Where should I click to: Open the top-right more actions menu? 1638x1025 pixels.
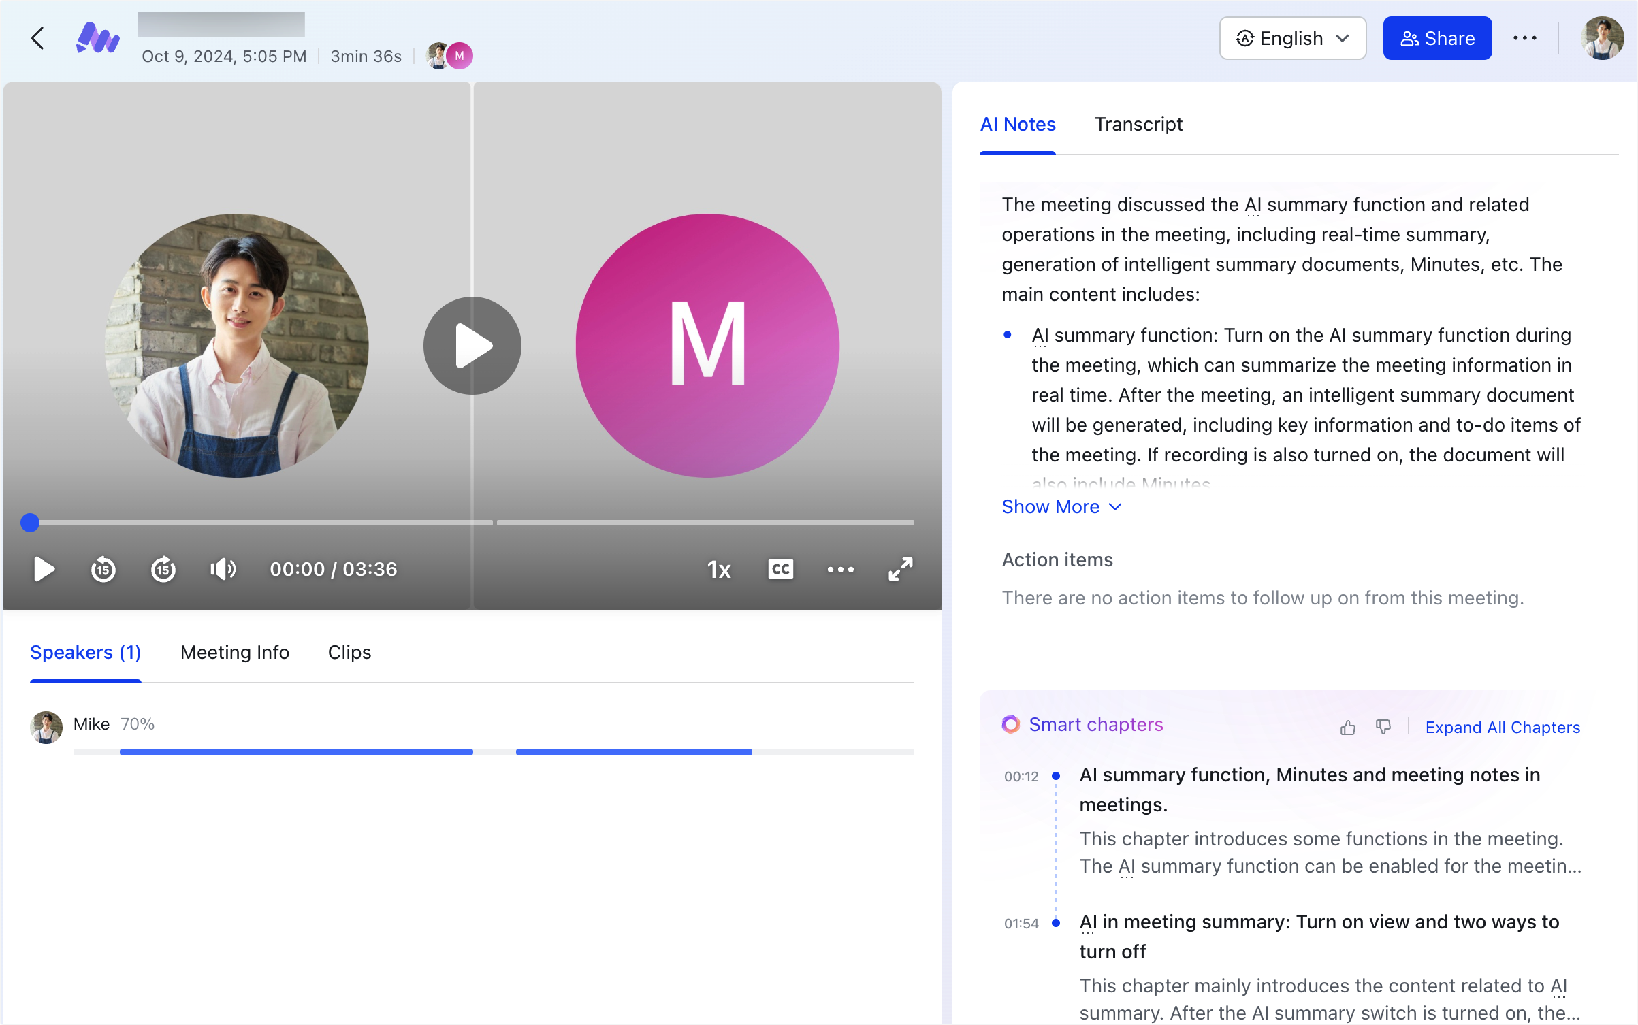[1525, 38]
